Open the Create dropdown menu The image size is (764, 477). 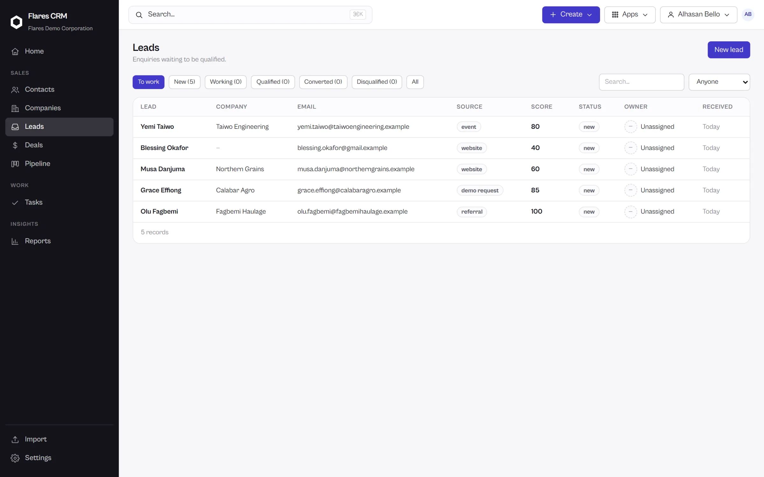[x=571, y=15]
